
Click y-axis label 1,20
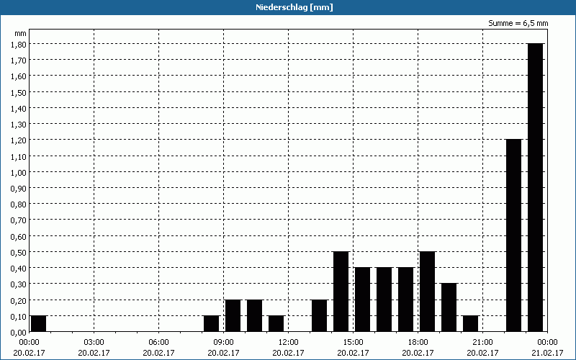[x=19, y=140]
